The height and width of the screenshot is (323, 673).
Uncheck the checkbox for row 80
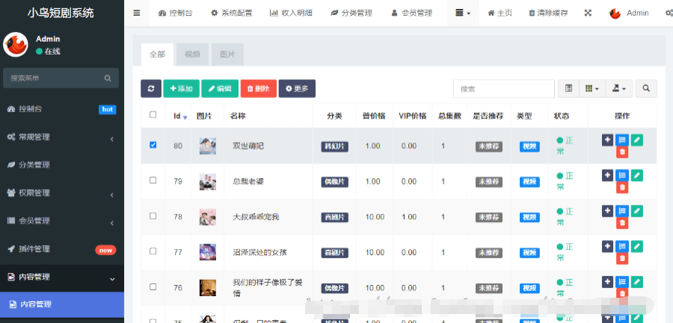(153, 145)
